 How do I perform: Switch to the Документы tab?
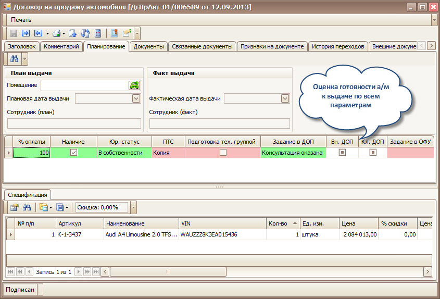[148, 46]
